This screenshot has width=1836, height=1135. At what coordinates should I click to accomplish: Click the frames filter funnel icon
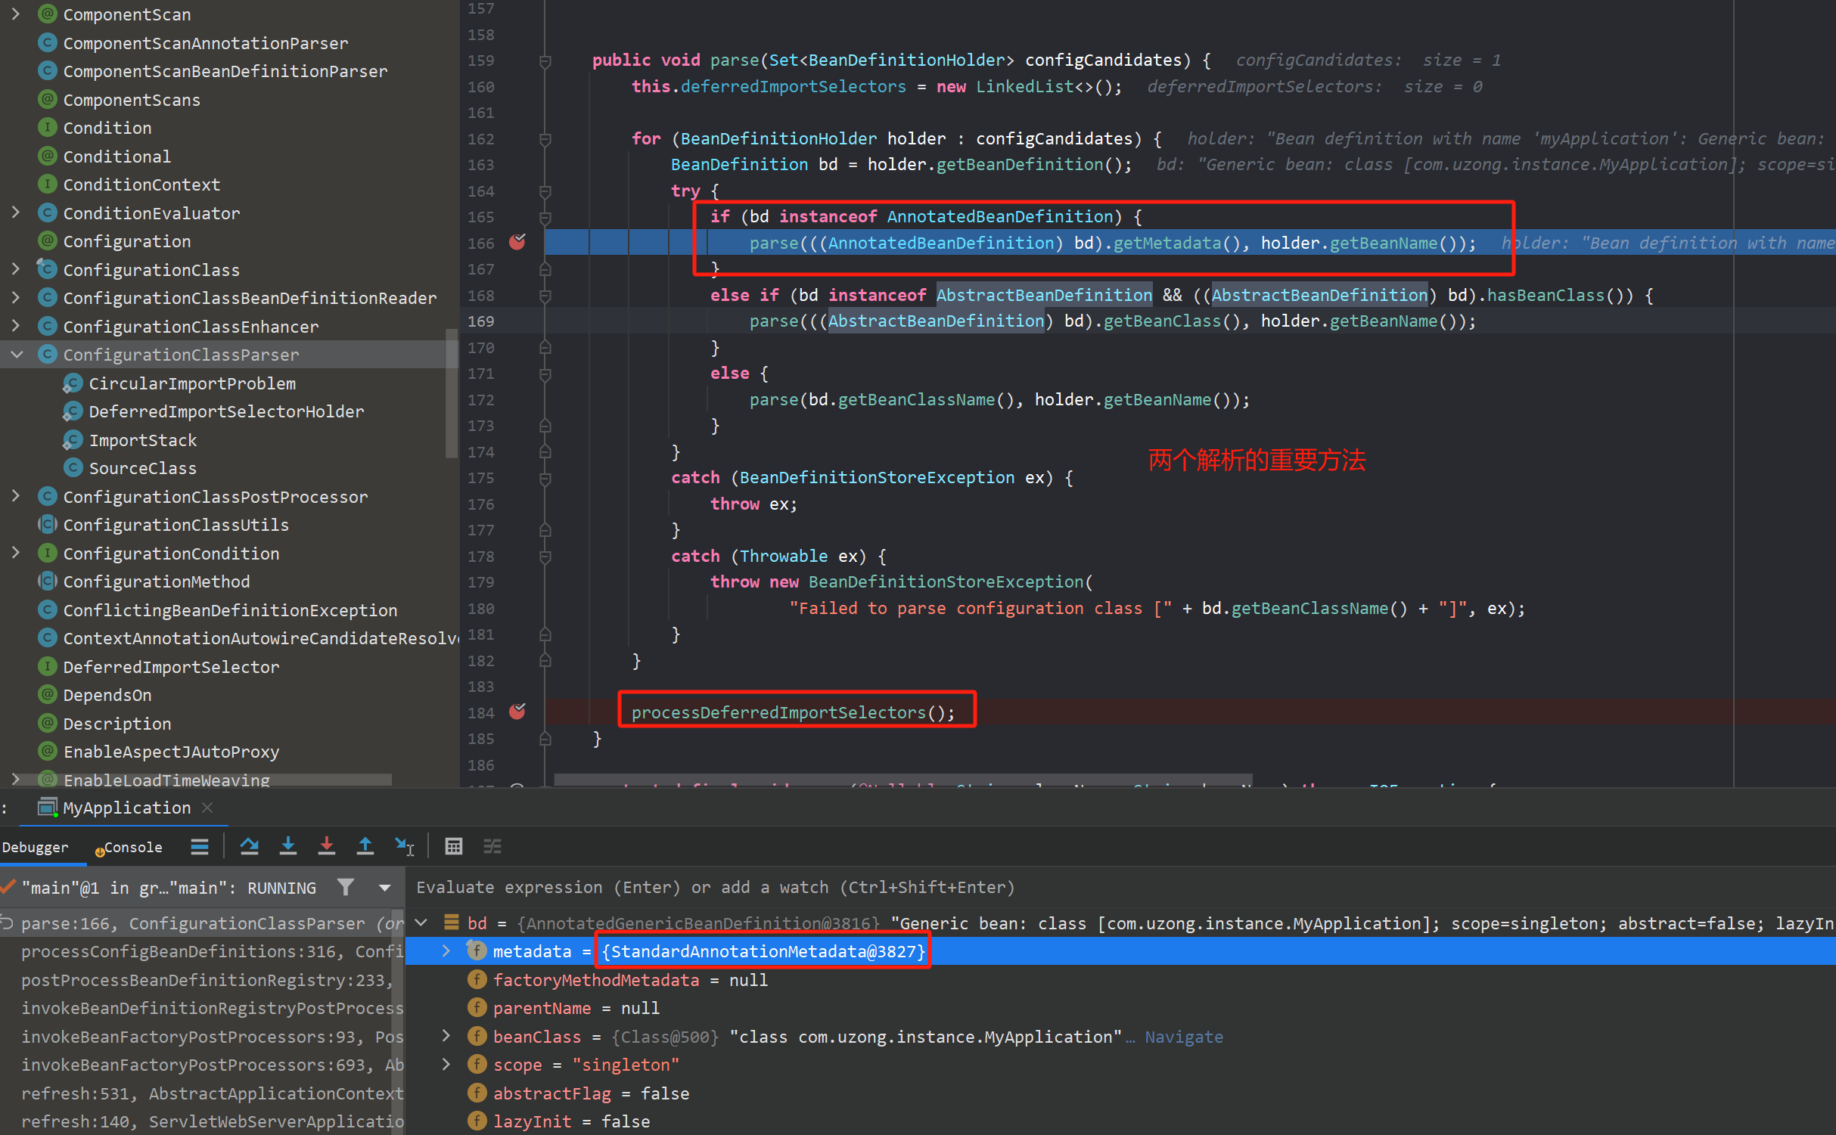point(346,887)
